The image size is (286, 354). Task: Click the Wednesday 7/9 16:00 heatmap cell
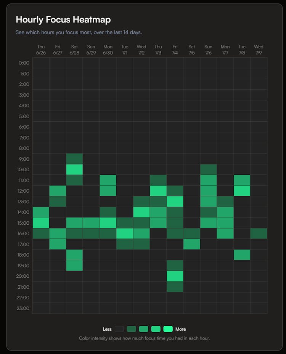pos(259,233)
